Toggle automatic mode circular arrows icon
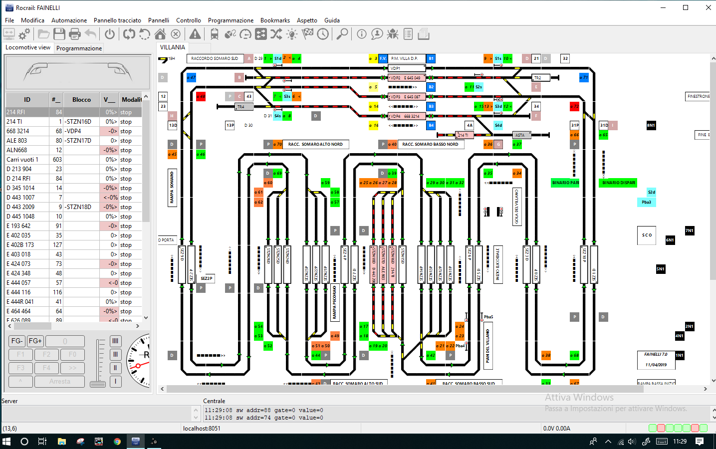The width and height of the screenshot is (716, 449). (129, 34)
